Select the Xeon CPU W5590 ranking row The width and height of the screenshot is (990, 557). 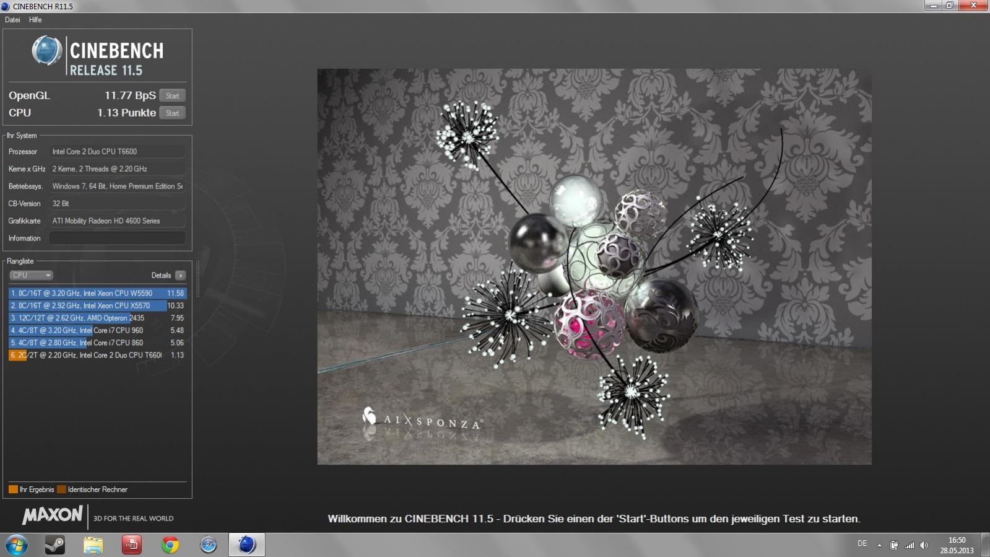coord(97,293)
